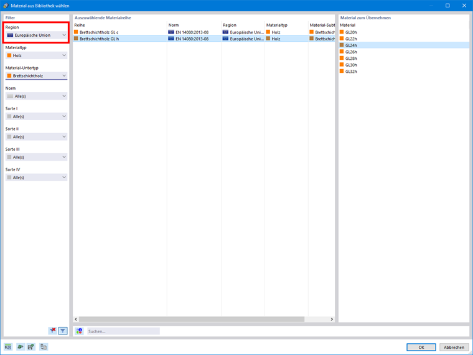The image size is (473, 355).
Task: Open the Materialtyp dropdown showing Holz
Action: pos(36,55)
